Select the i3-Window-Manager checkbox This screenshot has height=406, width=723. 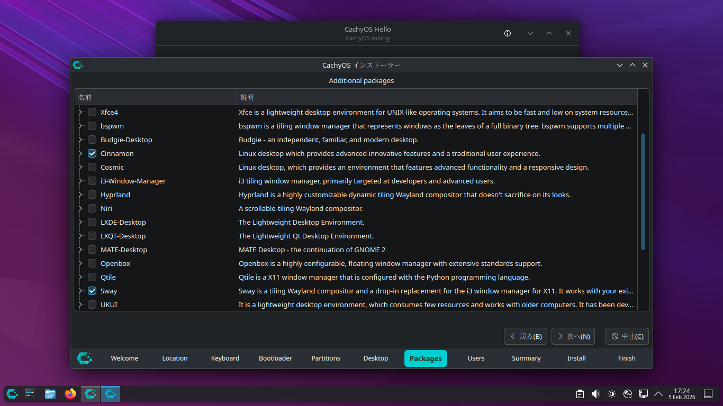[92, 181]
